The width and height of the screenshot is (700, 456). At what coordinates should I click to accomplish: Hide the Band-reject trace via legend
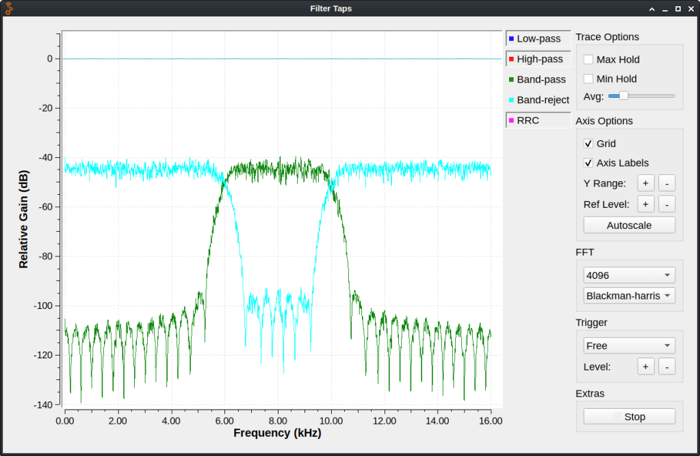pos(539,100)
